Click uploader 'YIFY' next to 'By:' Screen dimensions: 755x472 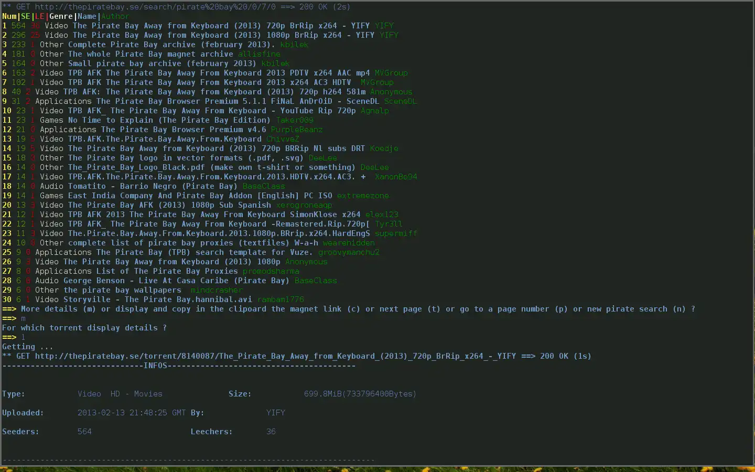pos(276,413)
